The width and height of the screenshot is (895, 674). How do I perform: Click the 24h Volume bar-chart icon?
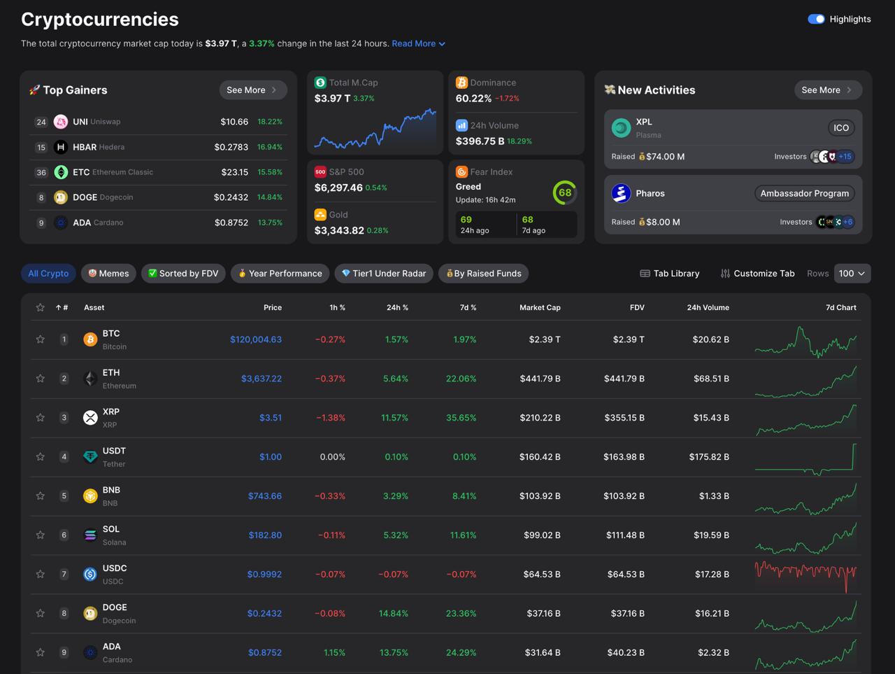461,125
